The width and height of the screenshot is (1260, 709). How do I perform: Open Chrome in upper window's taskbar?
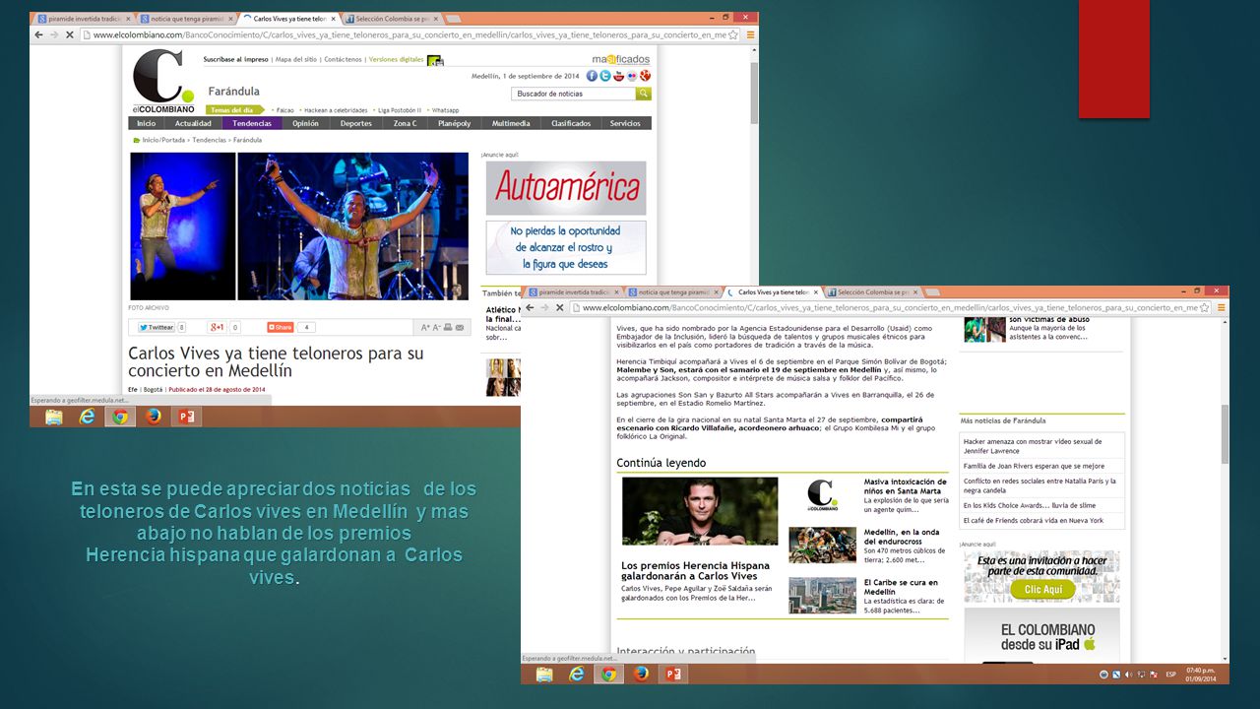coord(120,417)
